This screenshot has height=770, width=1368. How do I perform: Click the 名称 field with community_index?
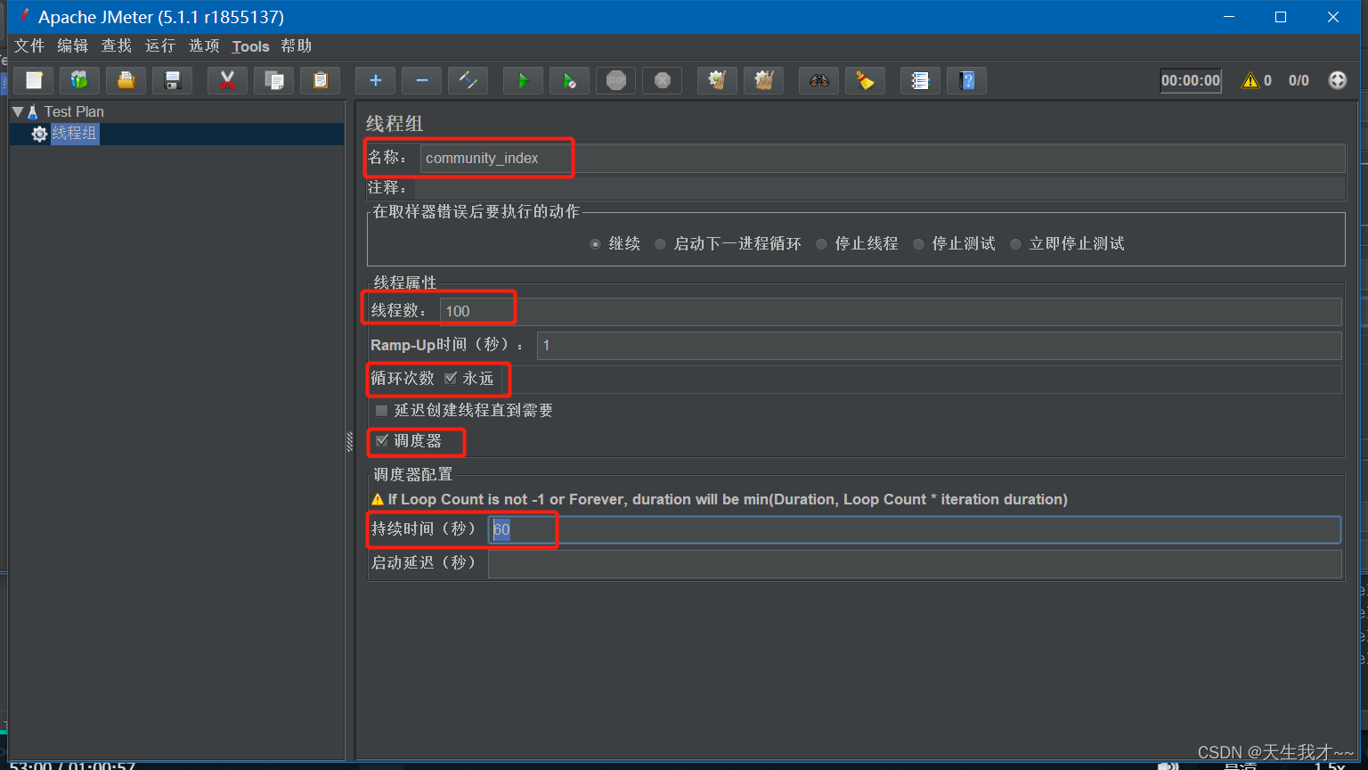click(x=882, y=158)
